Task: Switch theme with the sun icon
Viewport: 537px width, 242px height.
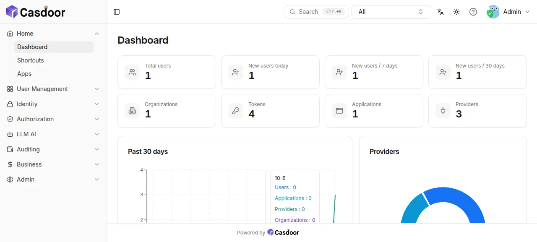Action: [x=456, y=12]
